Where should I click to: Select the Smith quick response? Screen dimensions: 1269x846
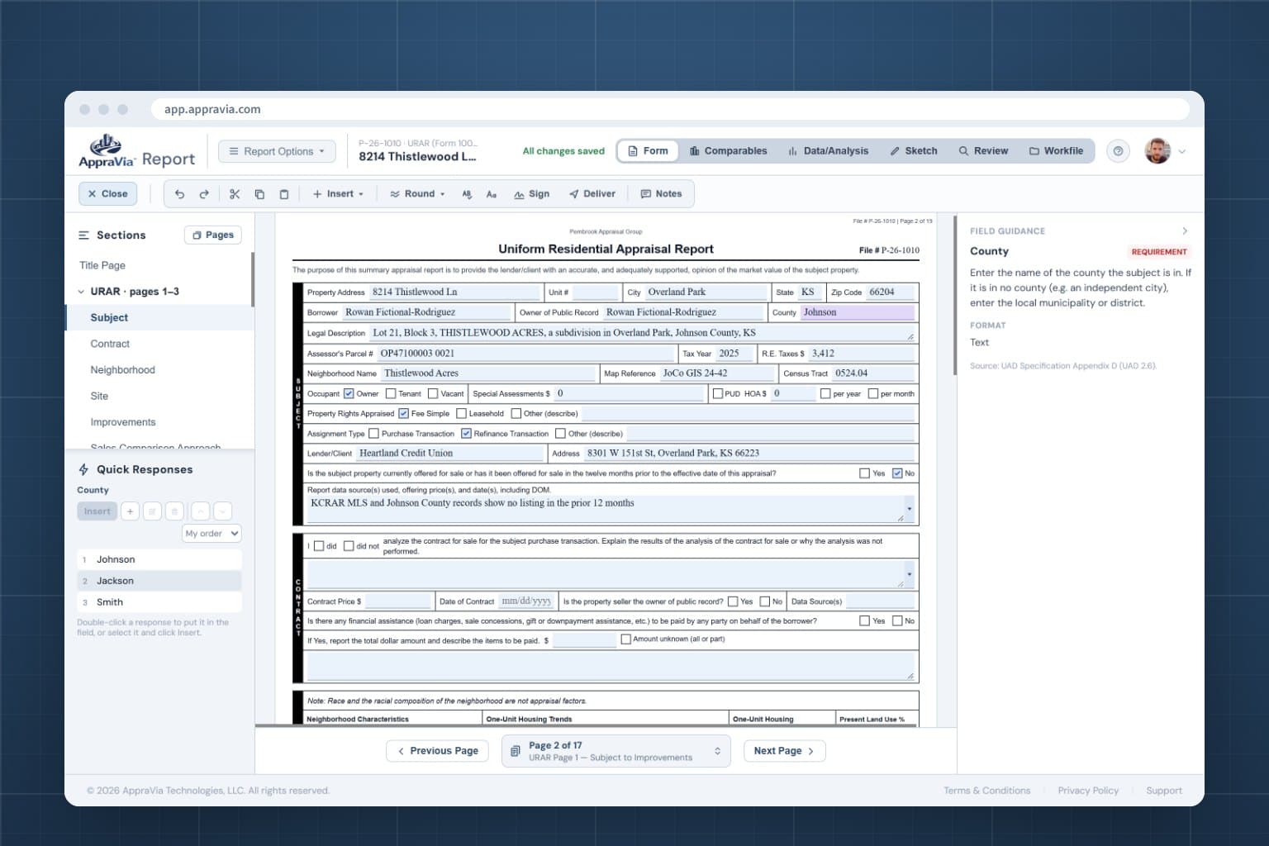[159, 602]
